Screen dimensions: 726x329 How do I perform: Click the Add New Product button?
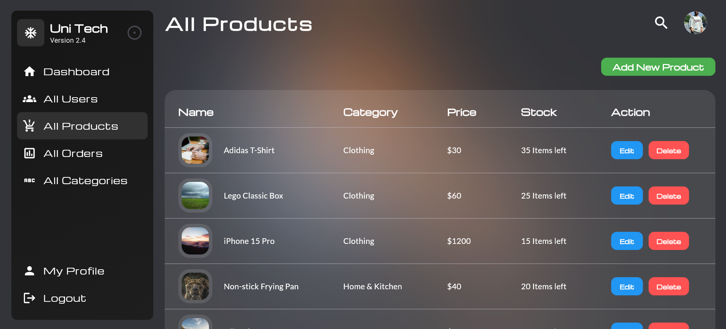[x=658, y=67]
